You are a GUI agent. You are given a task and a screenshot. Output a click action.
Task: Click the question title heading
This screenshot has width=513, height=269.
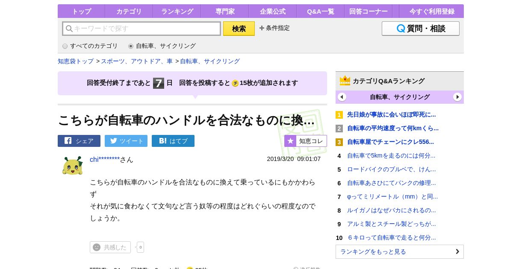tap(186, 120)
